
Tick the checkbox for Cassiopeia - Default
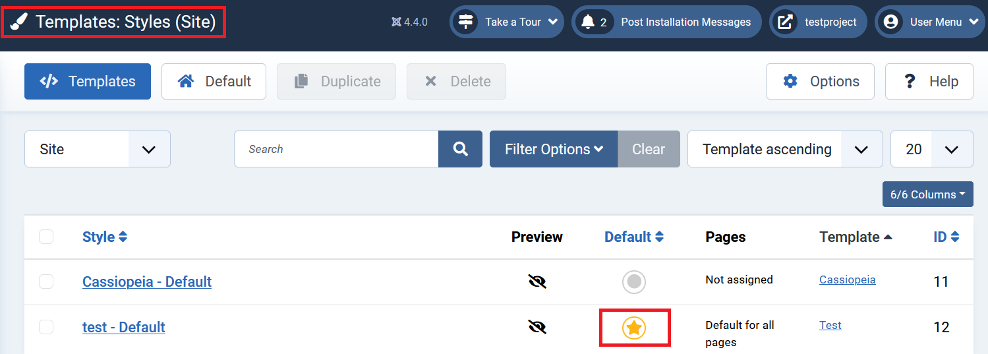tap(46, 281)
